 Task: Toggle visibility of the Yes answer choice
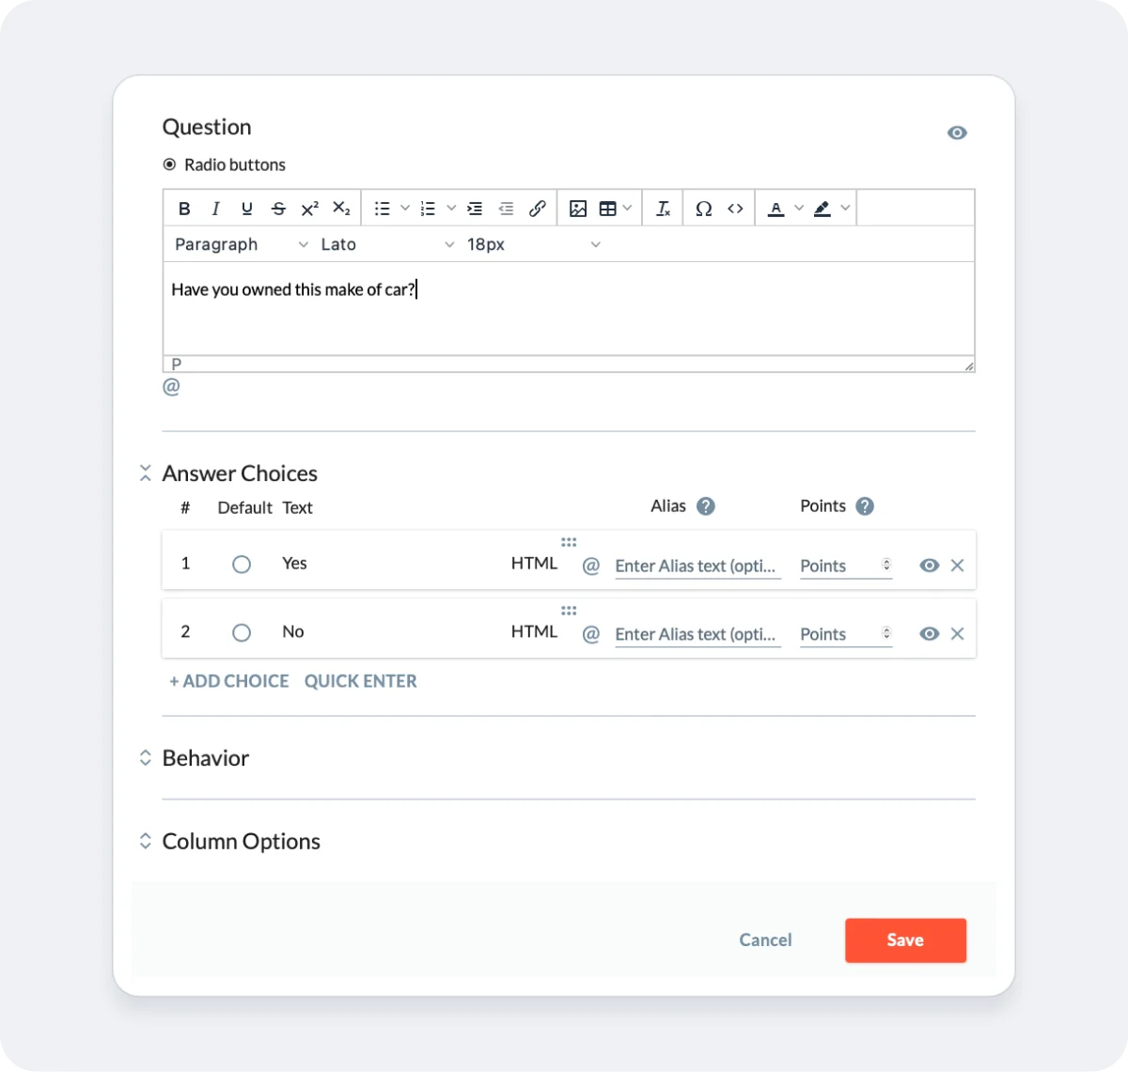[929, 566]
